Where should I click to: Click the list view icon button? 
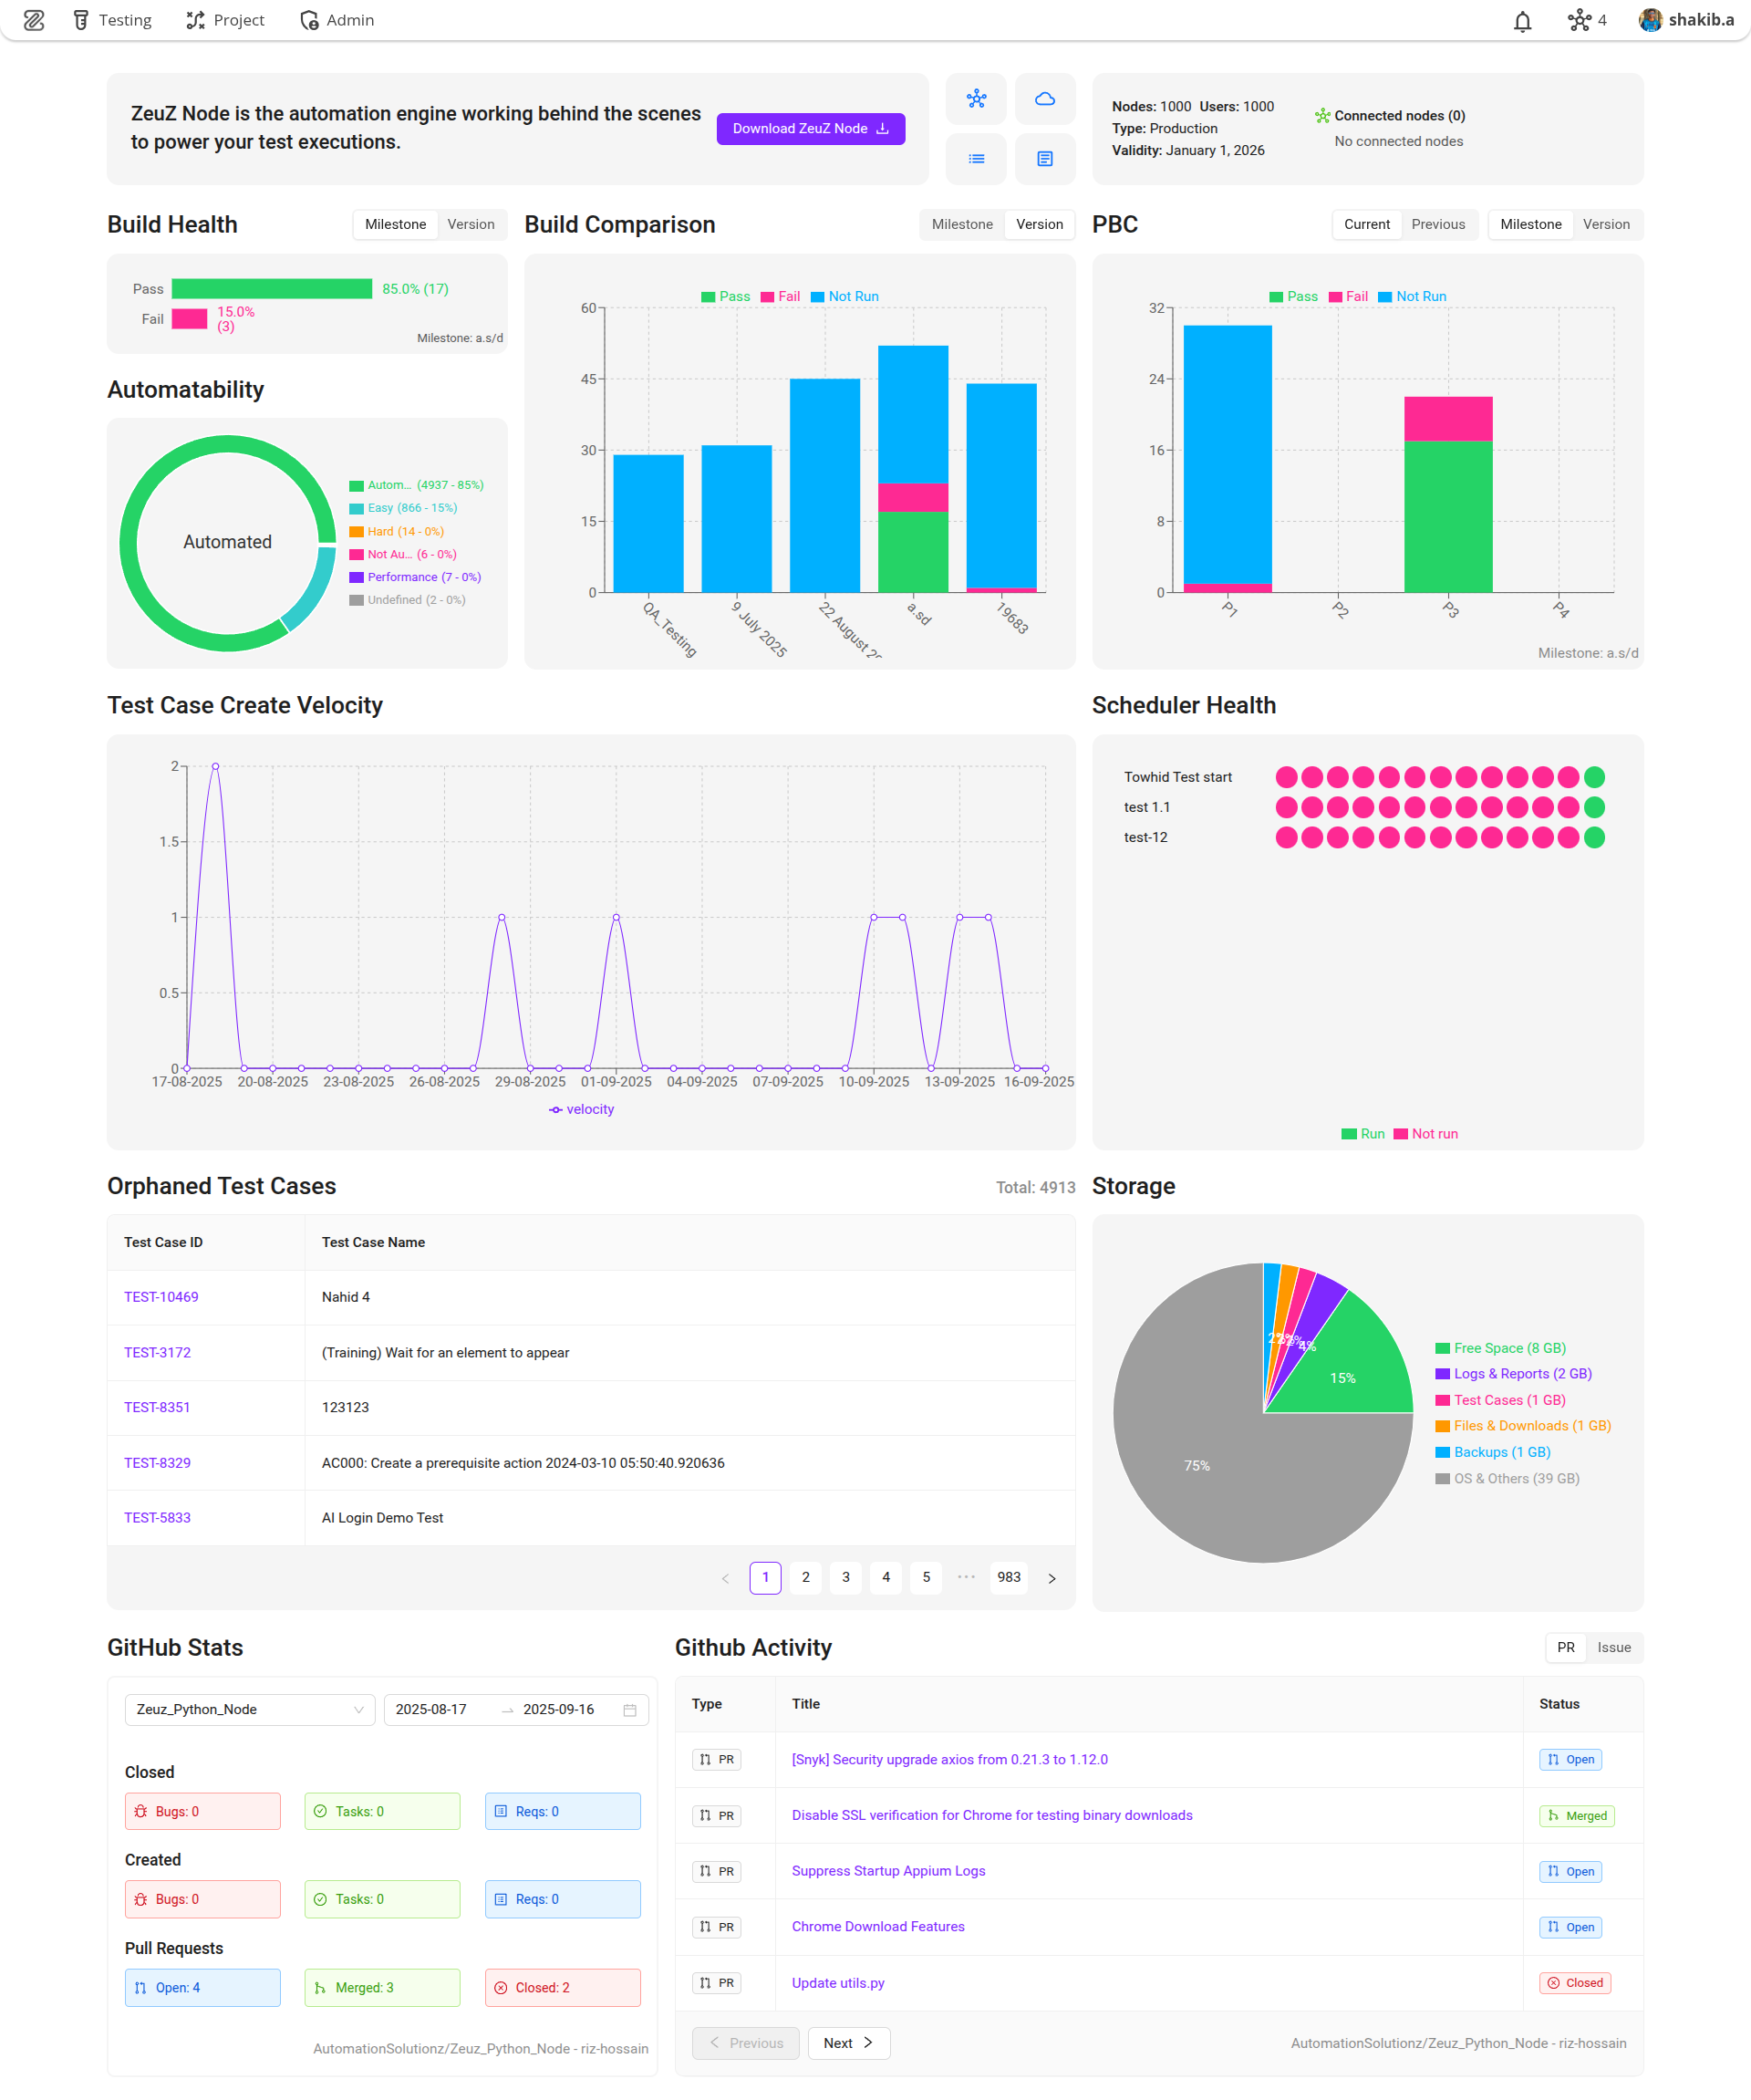[x=976, y=159]
